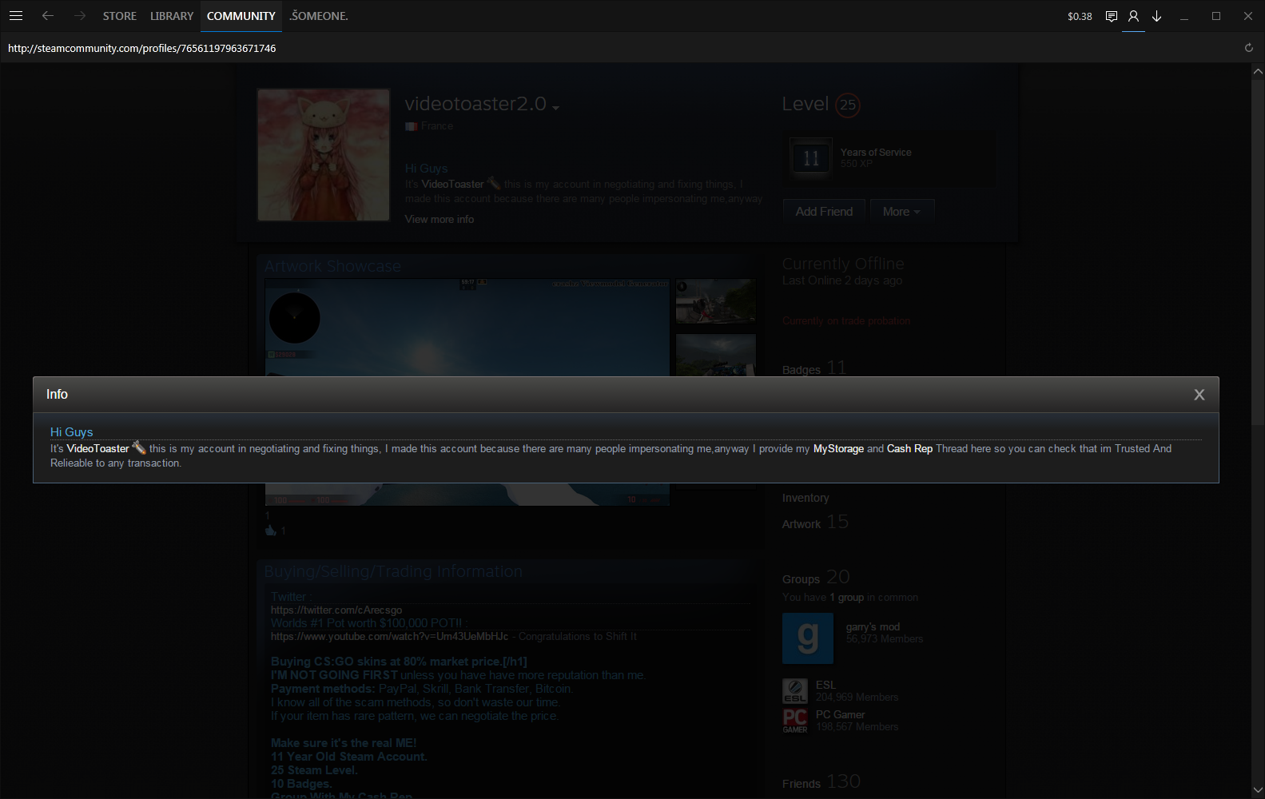
Task: Click the wallet balance $0.38
Action: coord(1080,16)
